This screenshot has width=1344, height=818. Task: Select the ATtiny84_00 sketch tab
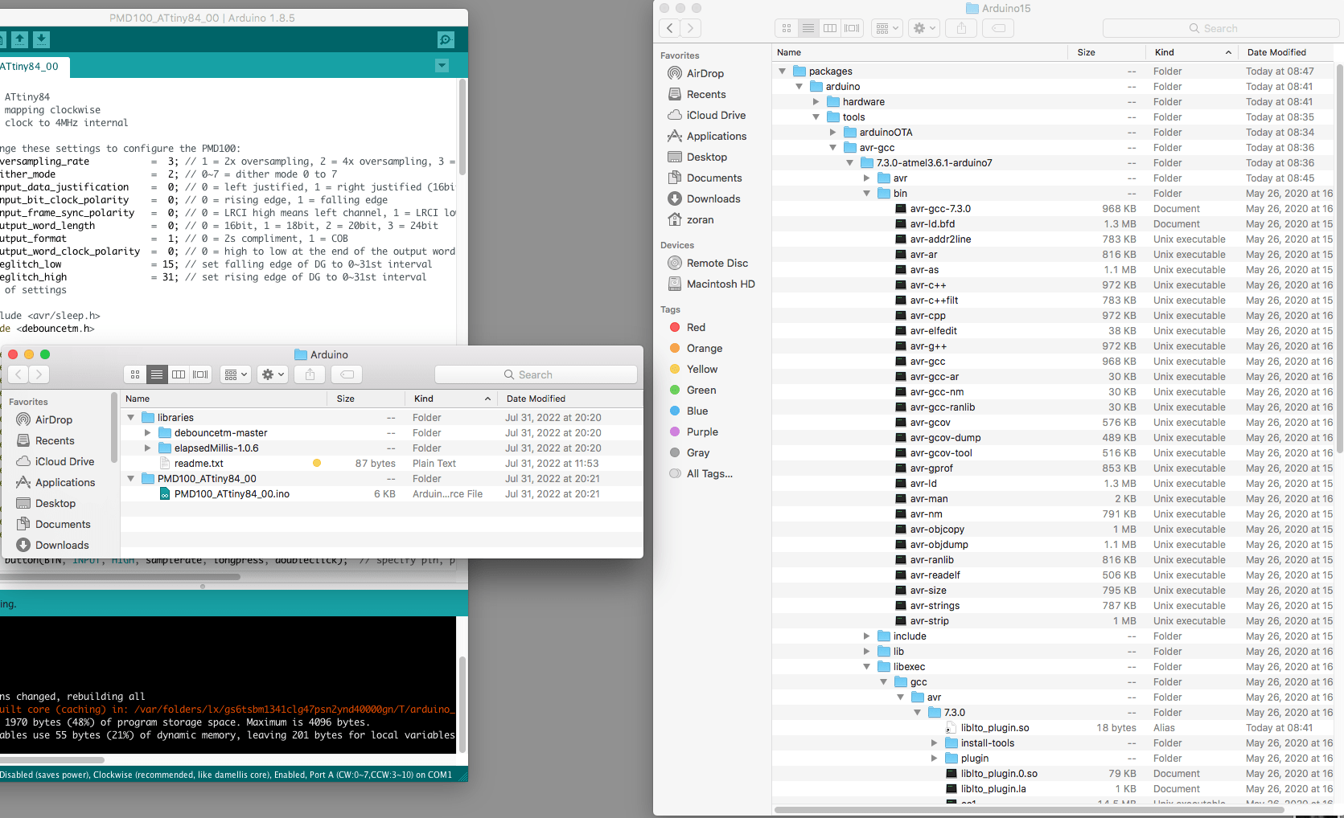tap(32, 67)
